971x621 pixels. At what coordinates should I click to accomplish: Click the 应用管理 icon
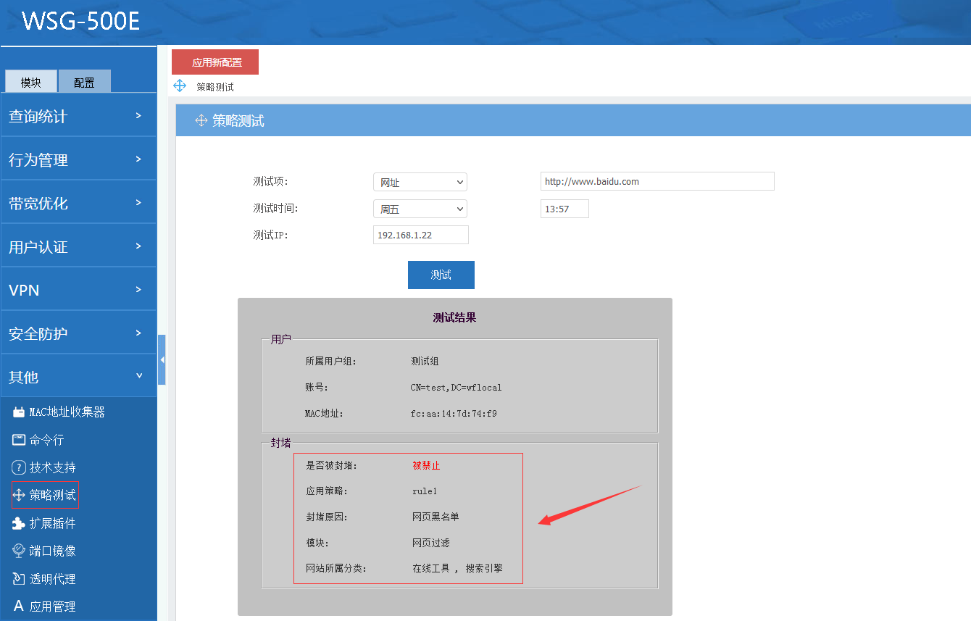(x=19, y=607)
